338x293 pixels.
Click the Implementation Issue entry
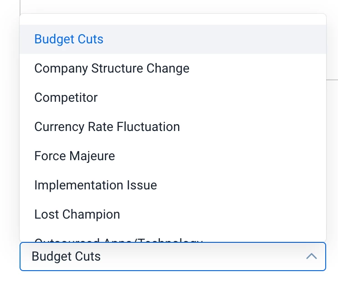[x=96, y=185]
